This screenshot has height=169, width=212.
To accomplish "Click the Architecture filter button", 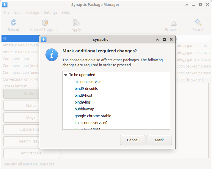I will pyautogui.click(x=31, y=153).
